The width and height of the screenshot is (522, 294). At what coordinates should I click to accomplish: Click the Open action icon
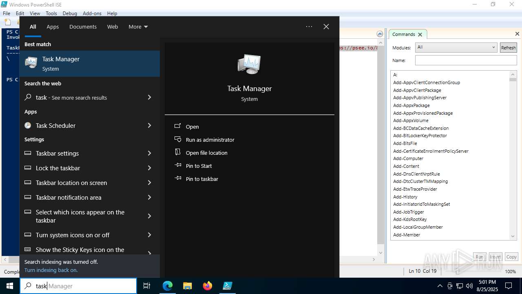coord(177,126)
